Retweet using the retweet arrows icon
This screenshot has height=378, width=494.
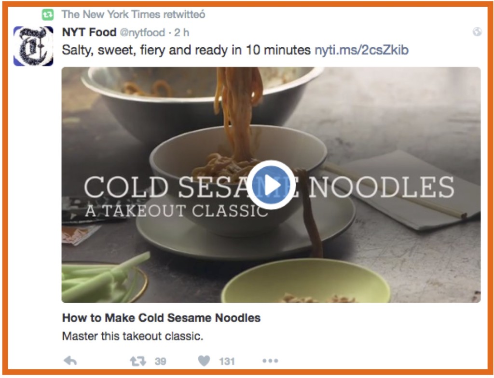click(138, 361)
